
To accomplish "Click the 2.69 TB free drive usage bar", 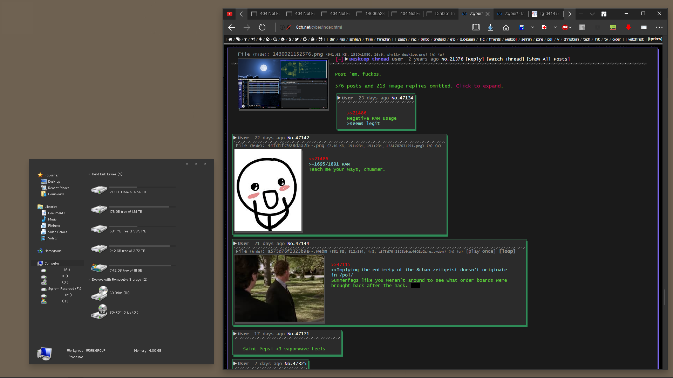I will (x=143, y=187).
